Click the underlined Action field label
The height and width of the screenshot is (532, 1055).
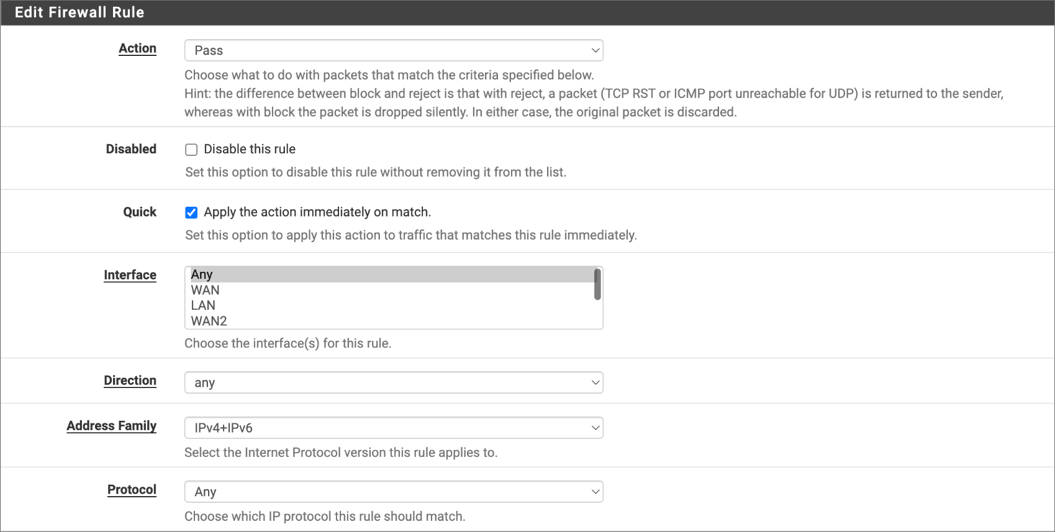coord(137,48)
